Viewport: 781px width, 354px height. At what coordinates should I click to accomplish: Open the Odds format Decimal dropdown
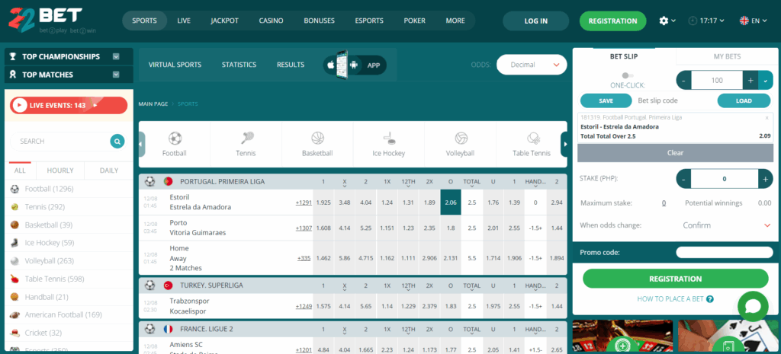pyautogui.click(x=532, y=65)
